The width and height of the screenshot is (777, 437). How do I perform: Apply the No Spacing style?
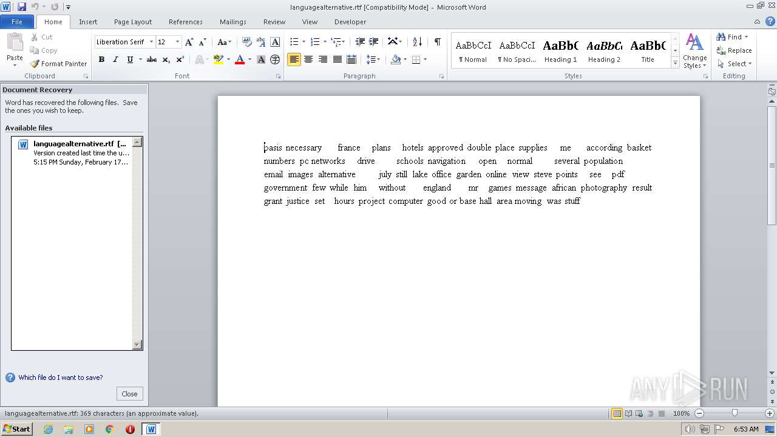517,51
